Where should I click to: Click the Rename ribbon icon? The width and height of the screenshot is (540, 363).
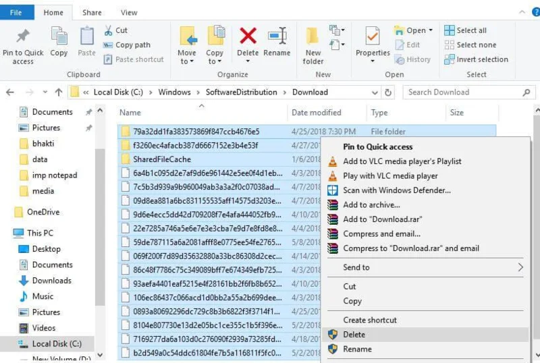coord(277,36)
